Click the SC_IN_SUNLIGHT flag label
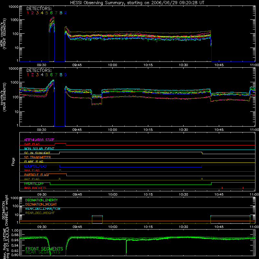The width and height of the screenshot is (259, 259). [37, 153]
